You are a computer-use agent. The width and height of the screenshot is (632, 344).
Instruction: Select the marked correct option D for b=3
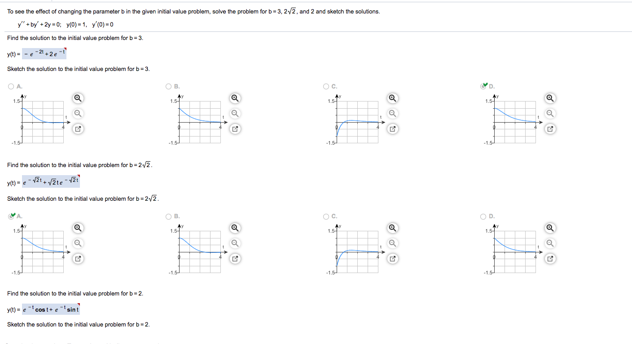tap(483, 86)
